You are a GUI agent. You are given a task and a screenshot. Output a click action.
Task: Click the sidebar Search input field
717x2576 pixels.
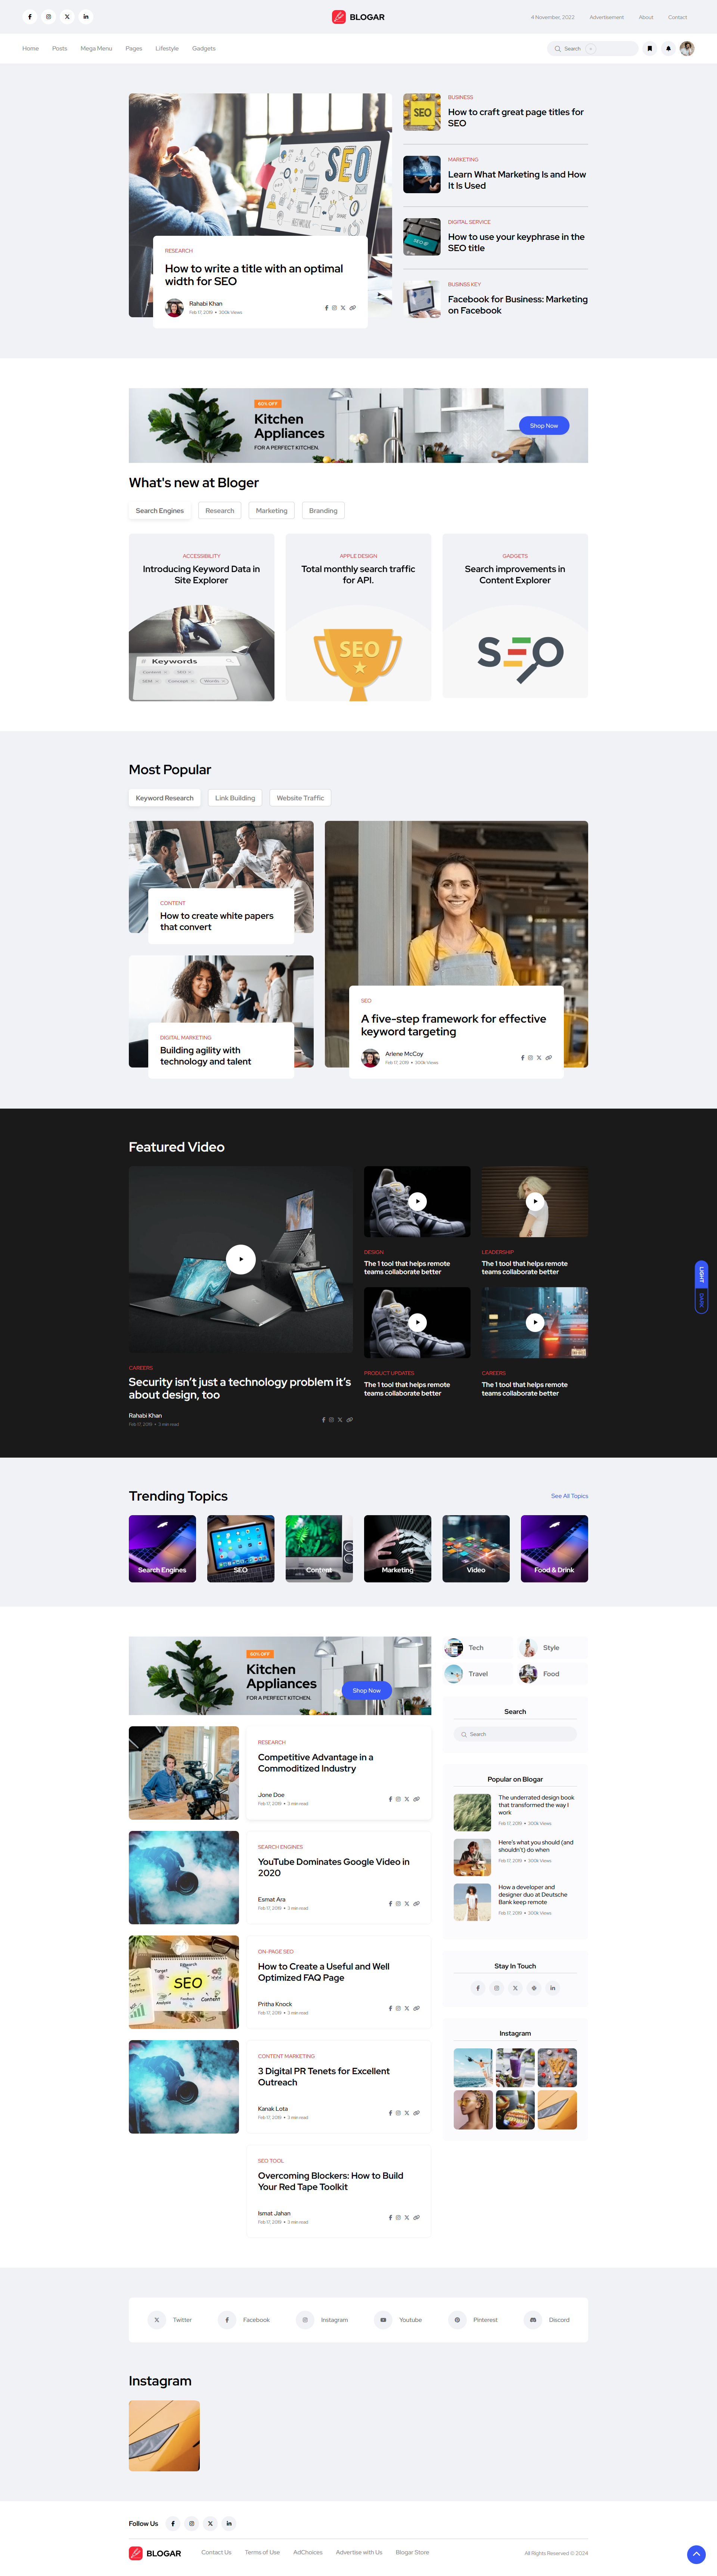coord(515,1734)
